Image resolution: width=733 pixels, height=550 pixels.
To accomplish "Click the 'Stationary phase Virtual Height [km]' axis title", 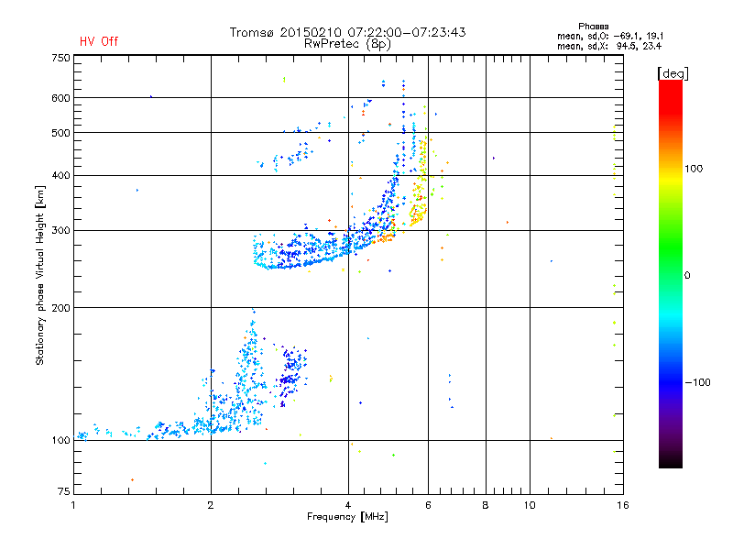I will [40, 275].
